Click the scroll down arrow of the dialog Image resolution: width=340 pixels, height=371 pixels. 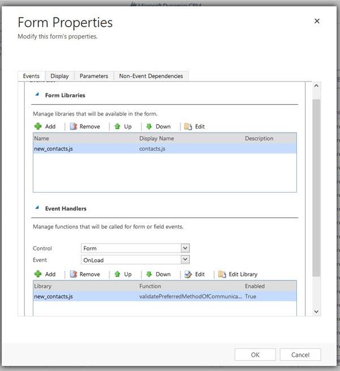(317, 312)
